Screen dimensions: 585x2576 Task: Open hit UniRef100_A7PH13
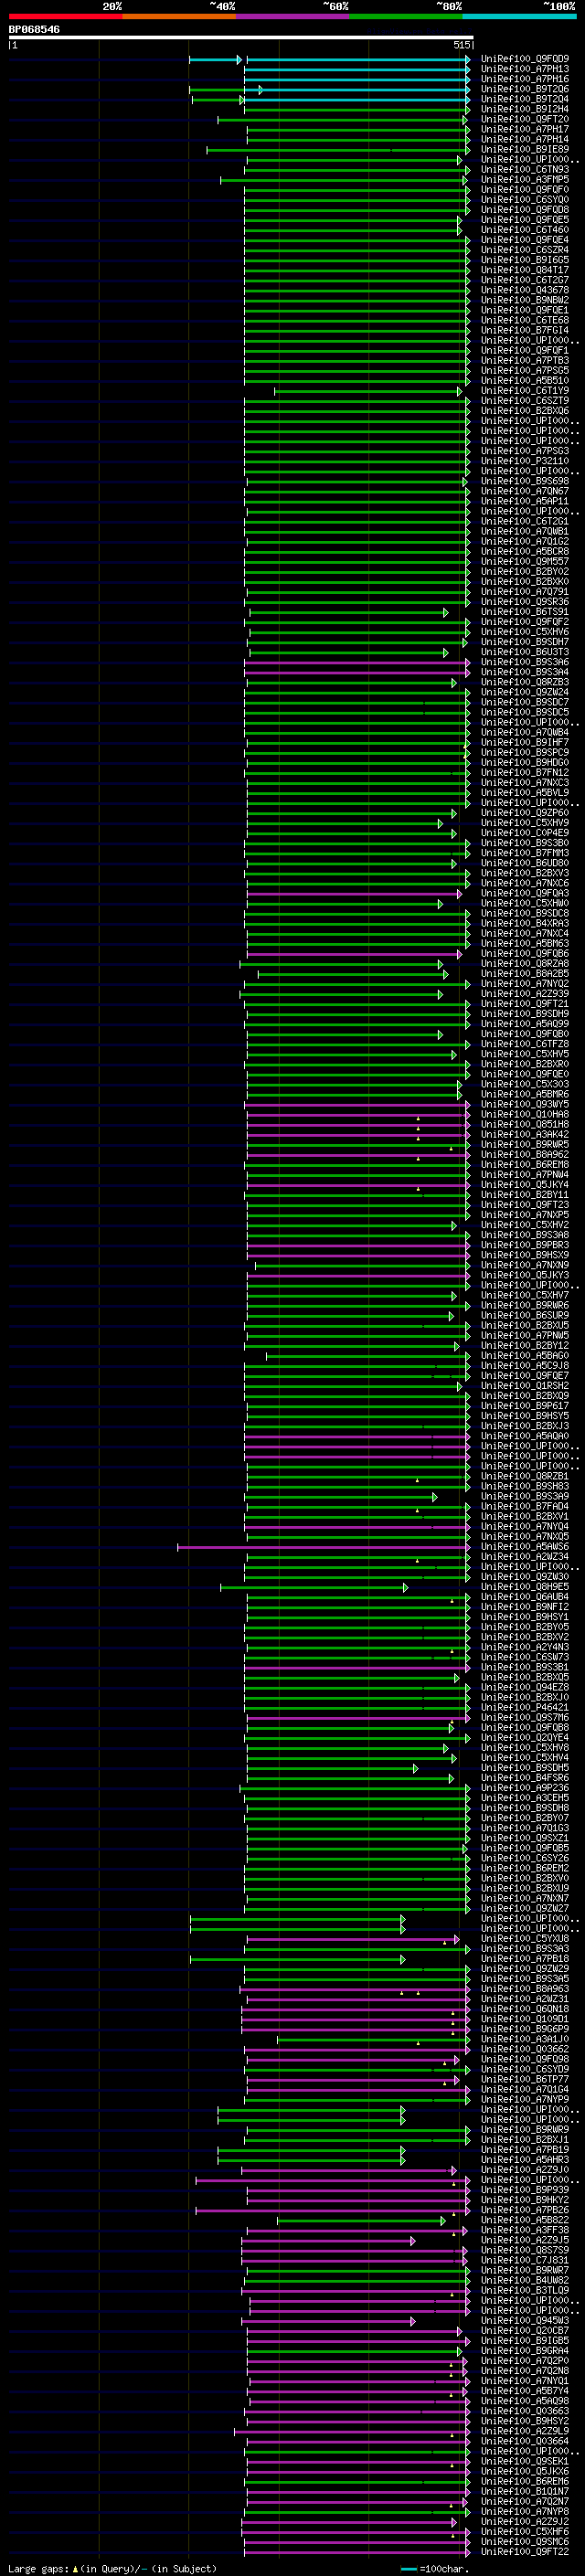tap(525, 69)
